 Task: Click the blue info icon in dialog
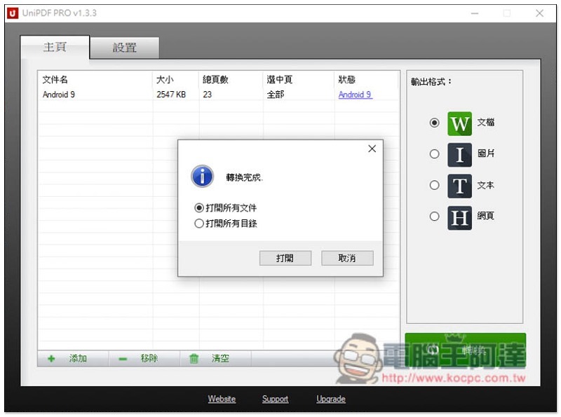[202, 176]
